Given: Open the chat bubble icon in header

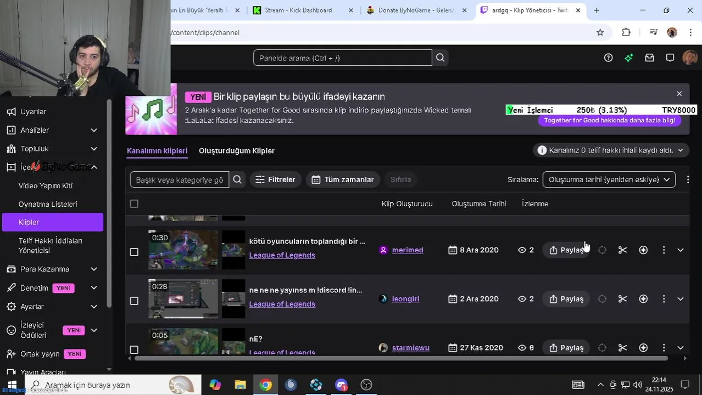Looking at the screenshot, I should pos(670,58).
